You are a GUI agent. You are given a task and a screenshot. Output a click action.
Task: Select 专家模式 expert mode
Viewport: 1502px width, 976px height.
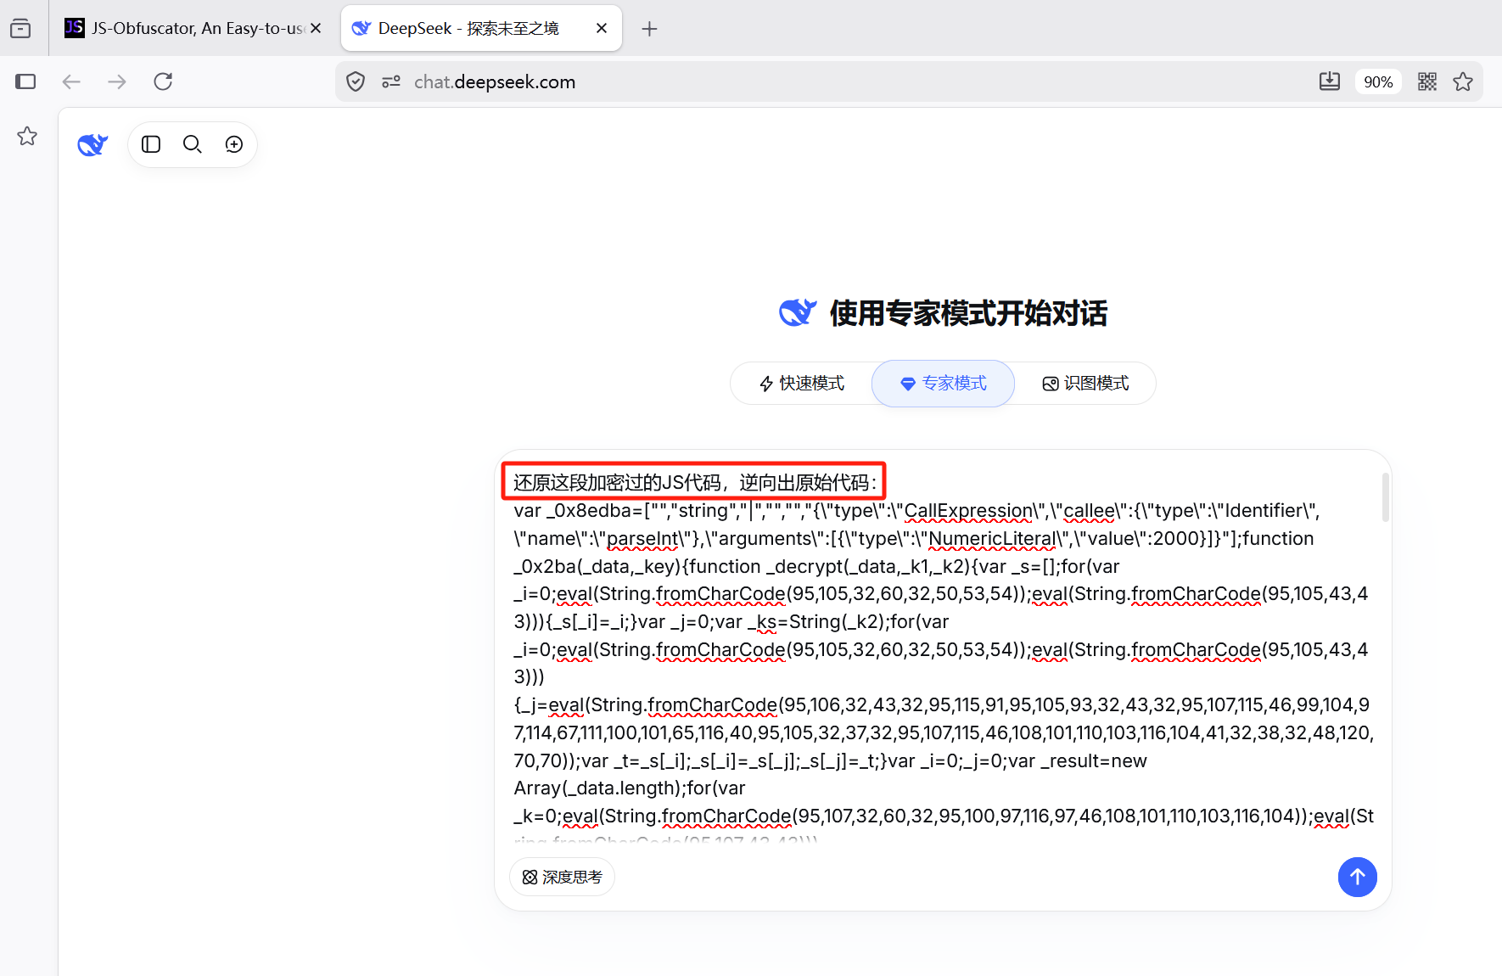944,384
